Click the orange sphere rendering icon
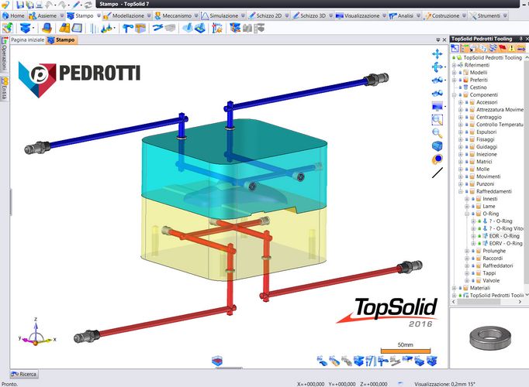529x387 pixels. pyautogui.click(x=437, y=159)
